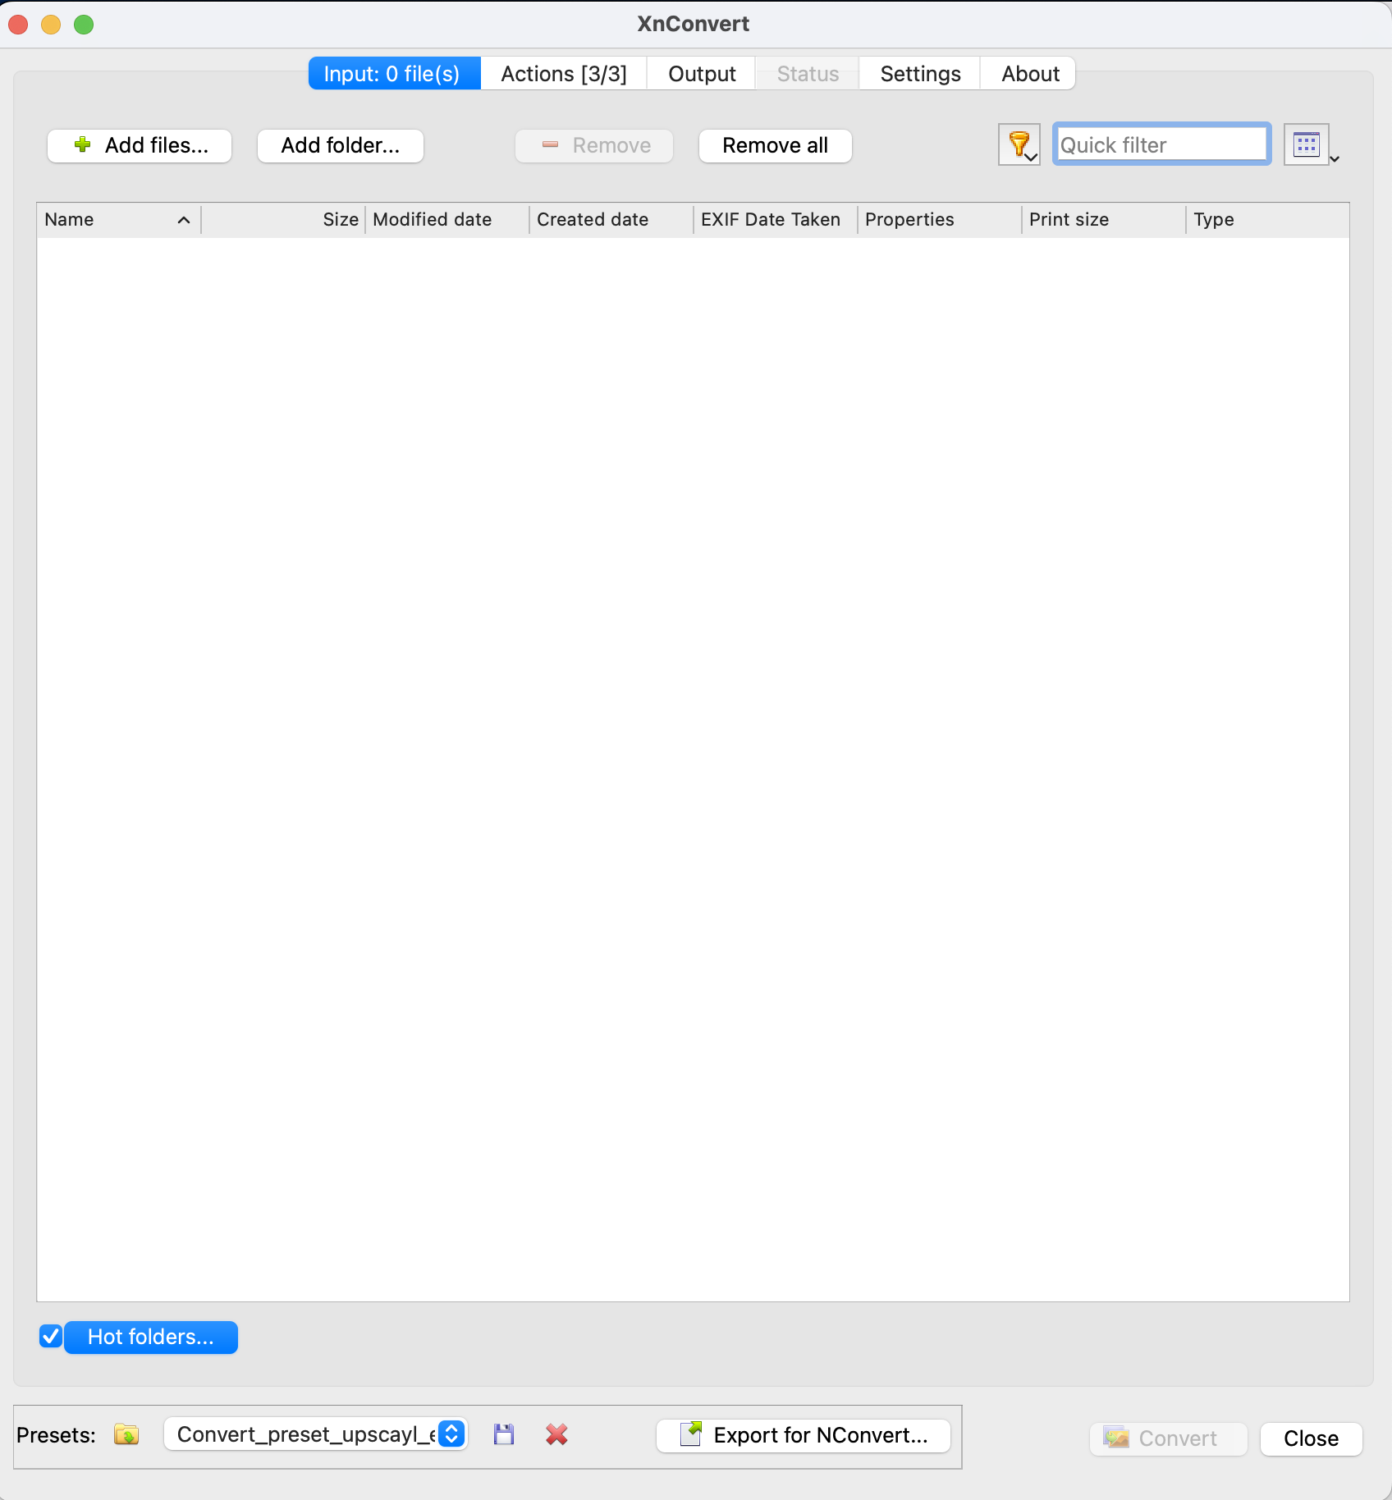Screen dimensions: 1392x1500
Task: Open the Settings tab
Action: (x=919, y=73)
